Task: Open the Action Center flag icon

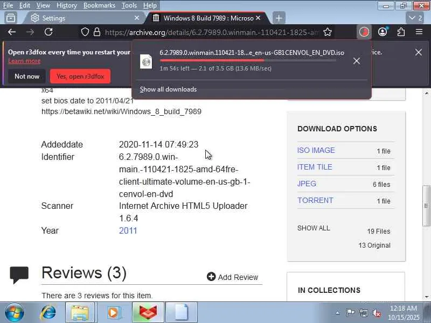Action: pyautogui.click(x=350, y=313)
